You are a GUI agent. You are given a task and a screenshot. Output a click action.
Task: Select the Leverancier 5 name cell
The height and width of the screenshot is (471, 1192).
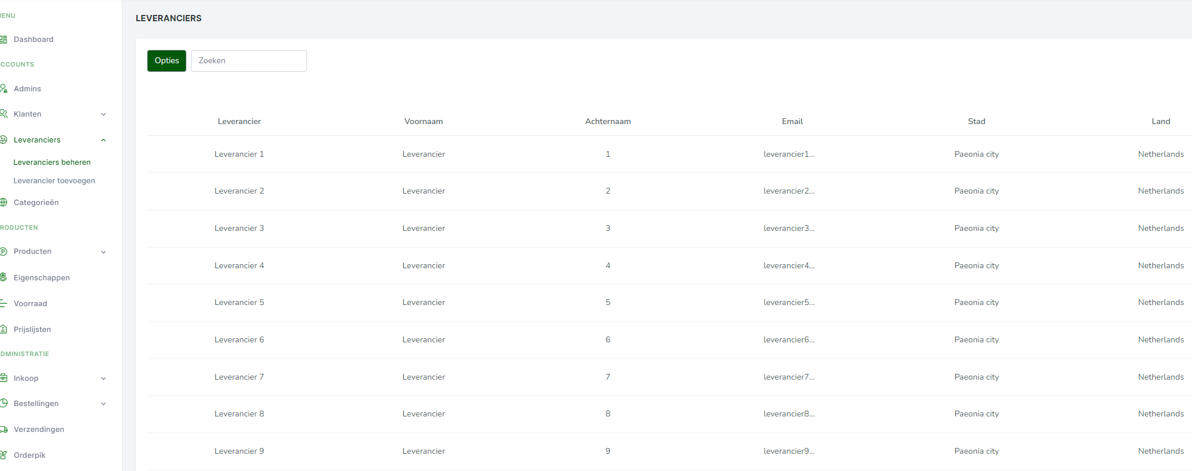click(x=239, y=303)
